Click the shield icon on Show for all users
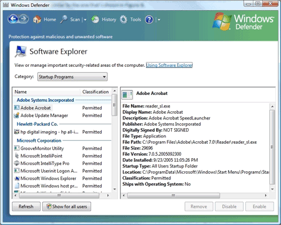The width and height of the screenshot is (281, 225). coord(49,206)
